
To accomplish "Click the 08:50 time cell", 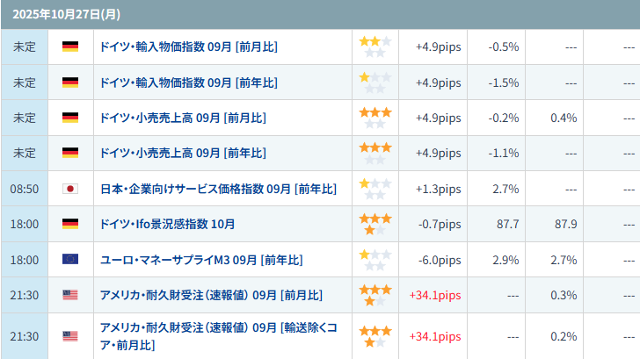I will click(24, 189).
